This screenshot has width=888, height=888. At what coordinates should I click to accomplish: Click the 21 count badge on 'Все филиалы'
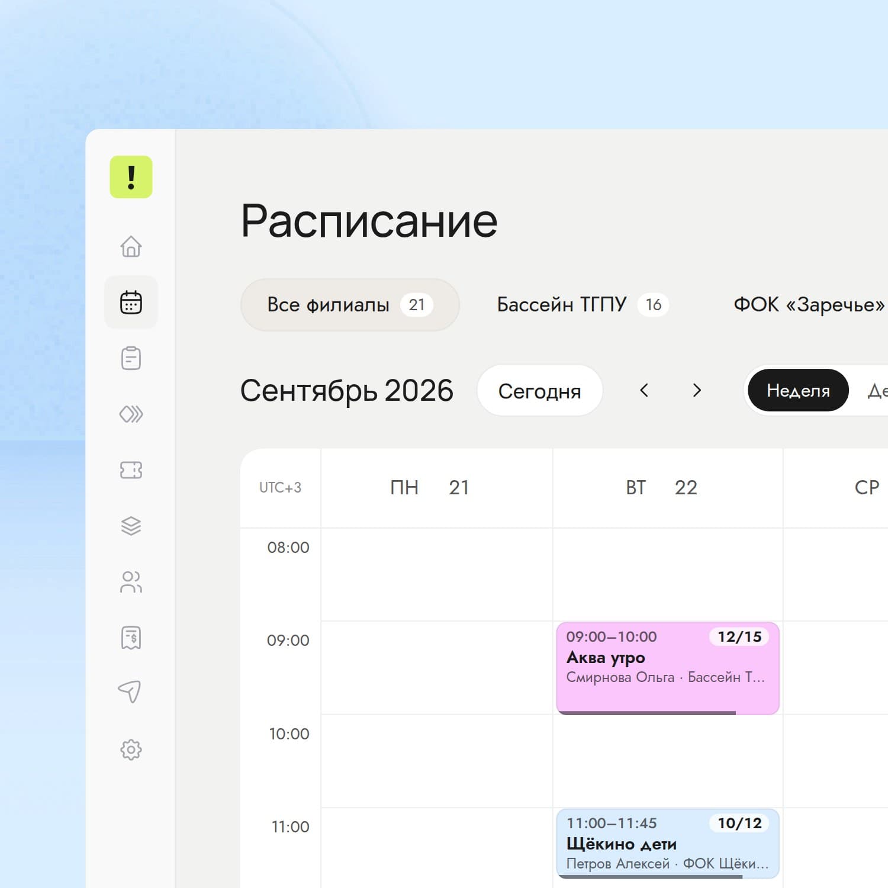pyautogui.click(x=417, y=305)
